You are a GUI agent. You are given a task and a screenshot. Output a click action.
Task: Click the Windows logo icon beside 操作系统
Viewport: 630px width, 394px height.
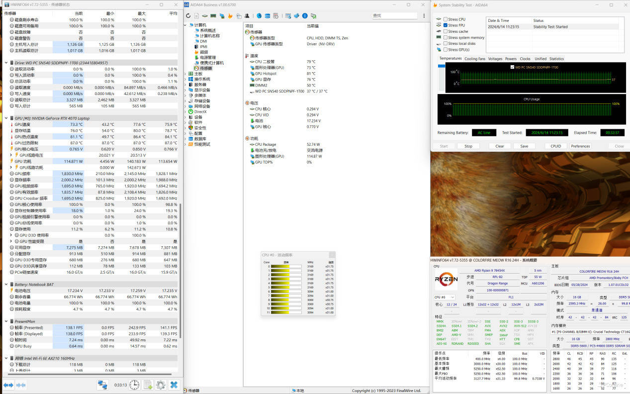(x=190, y=79)
